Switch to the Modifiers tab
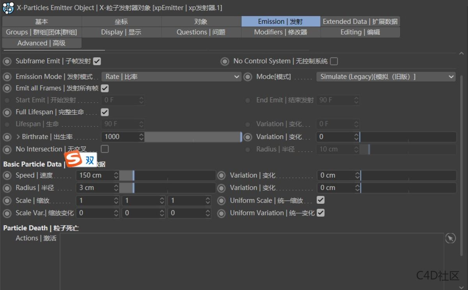This screenshot has height=290, width=468. [x=280, y=32]
